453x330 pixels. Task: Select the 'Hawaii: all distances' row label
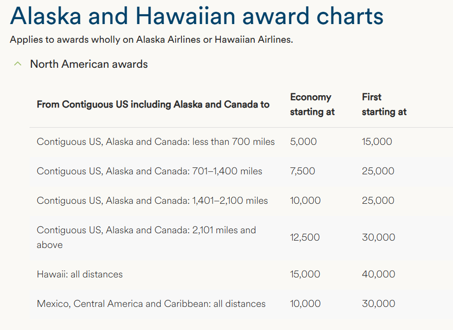point(80,274)
